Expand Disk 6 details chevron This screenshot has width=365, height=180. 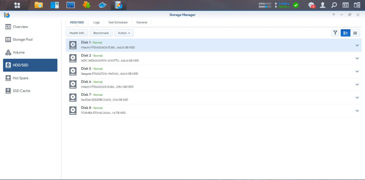point(357,84)
